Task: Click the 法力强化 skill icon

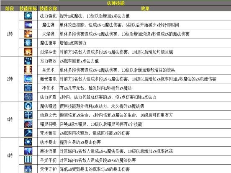Action: pos(28,15)
